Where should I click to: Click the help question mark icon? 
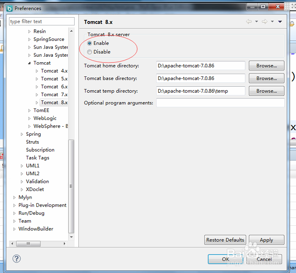pos(17,259)
